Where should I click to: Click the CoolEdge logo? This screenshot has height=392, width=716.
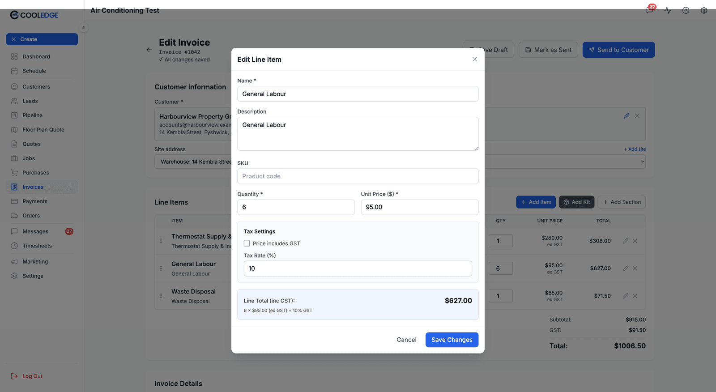coord(34,15)
